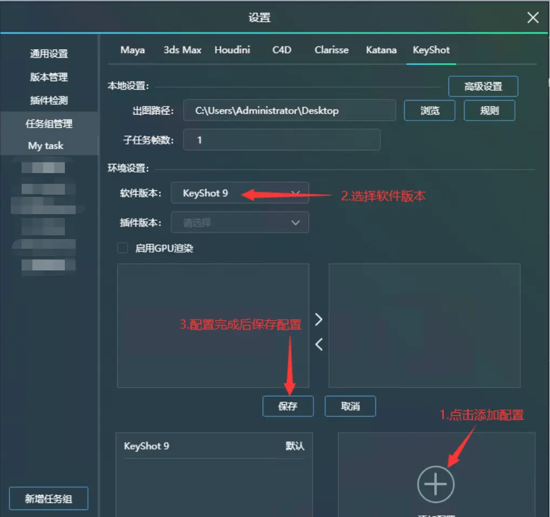This screenshot has width=550, height=517.
Task: Open the Katana tab
Action: (x=381, y=50)
